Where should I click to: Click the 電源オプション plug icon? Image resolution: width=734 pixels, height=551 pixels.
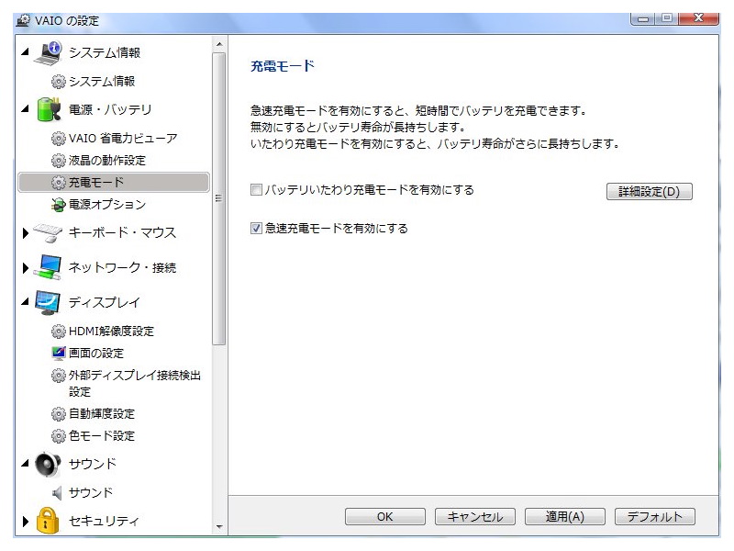coord(58,205)
